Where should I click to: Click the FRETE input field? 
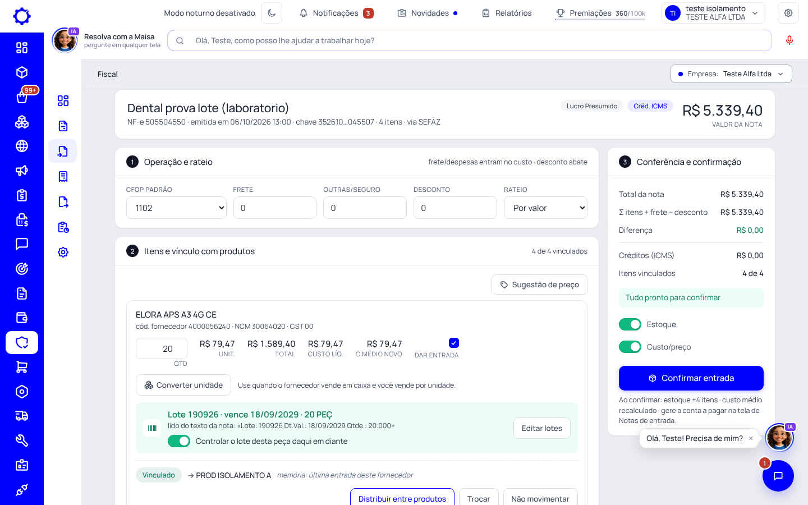275,208
